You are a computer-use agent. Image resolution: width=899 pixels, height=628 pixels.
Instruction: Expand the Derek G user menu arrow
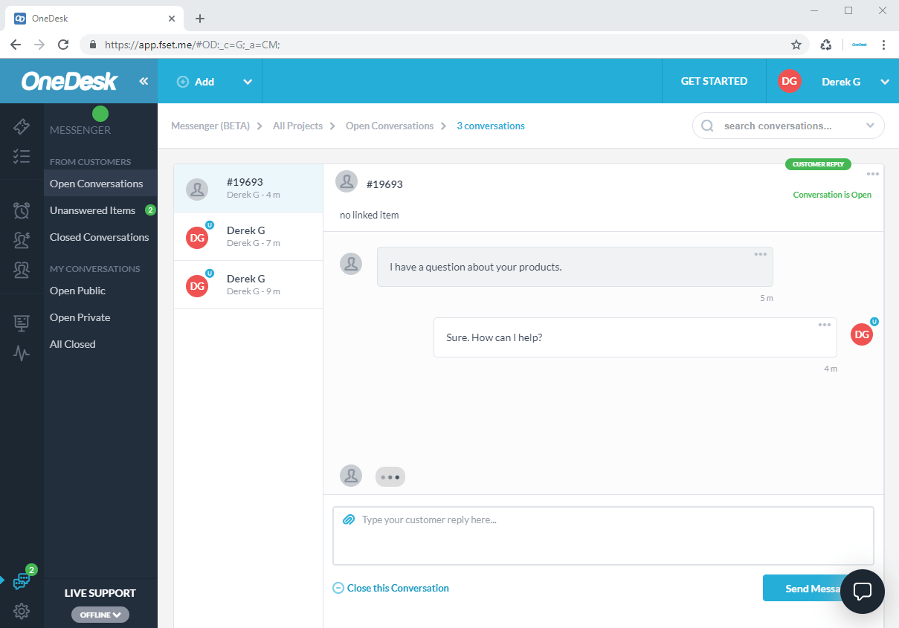(885, 82)
